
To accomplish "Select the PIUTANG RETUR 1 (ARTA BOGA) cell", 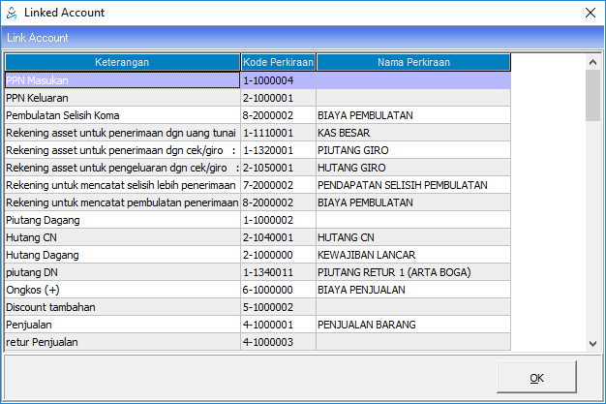I will [x=412, y=272].
